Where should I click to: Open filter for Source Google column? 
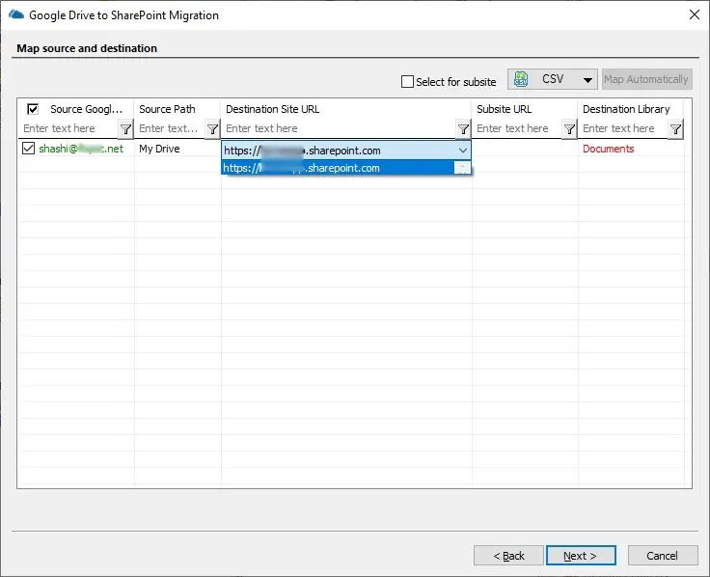click(x=125, y=129)
